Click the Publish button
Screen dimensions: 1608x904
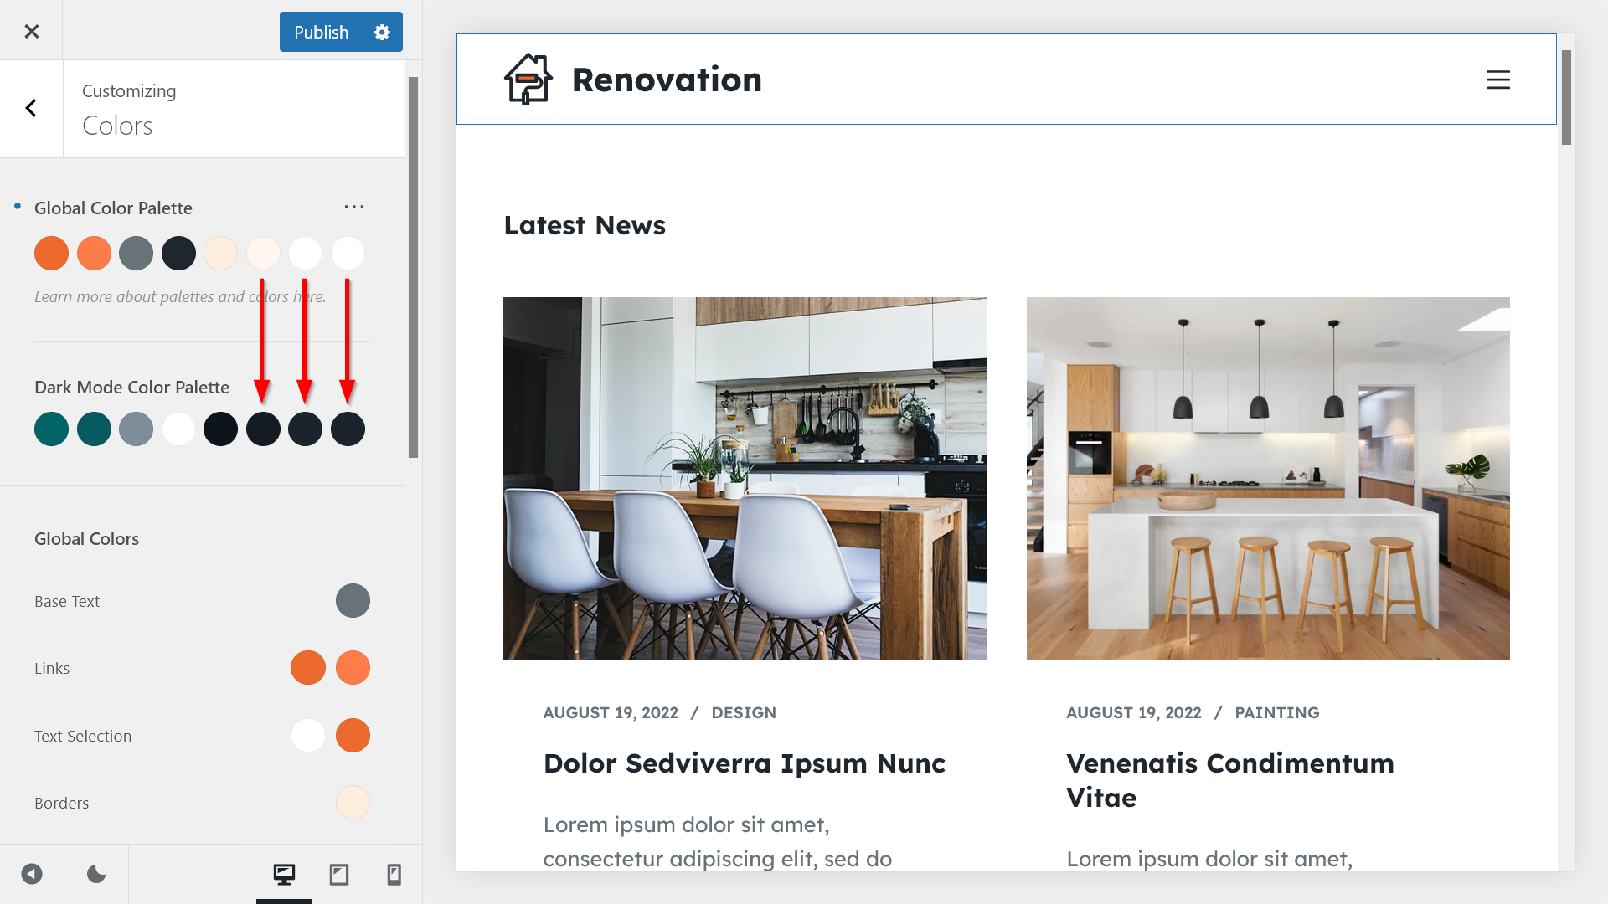[x=322, y=32]
